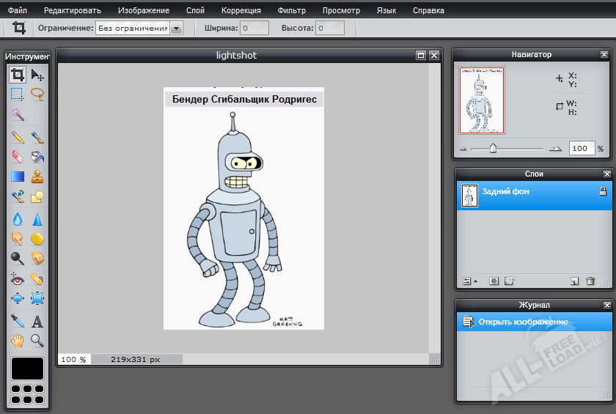Click the main foreground color swatch
This screenshot has height=414, width=616.
[27, 368]
